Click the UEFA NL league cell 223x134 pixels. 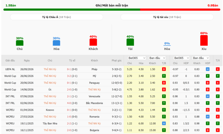(x=10, y=69)
